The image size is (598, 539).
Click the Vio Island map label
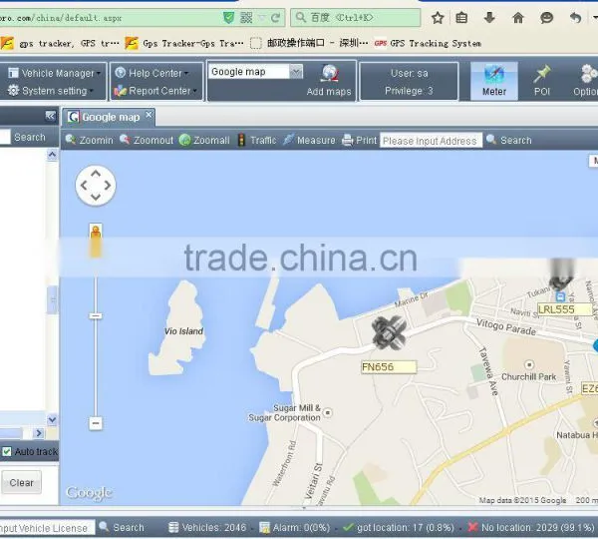click(183, 331)
